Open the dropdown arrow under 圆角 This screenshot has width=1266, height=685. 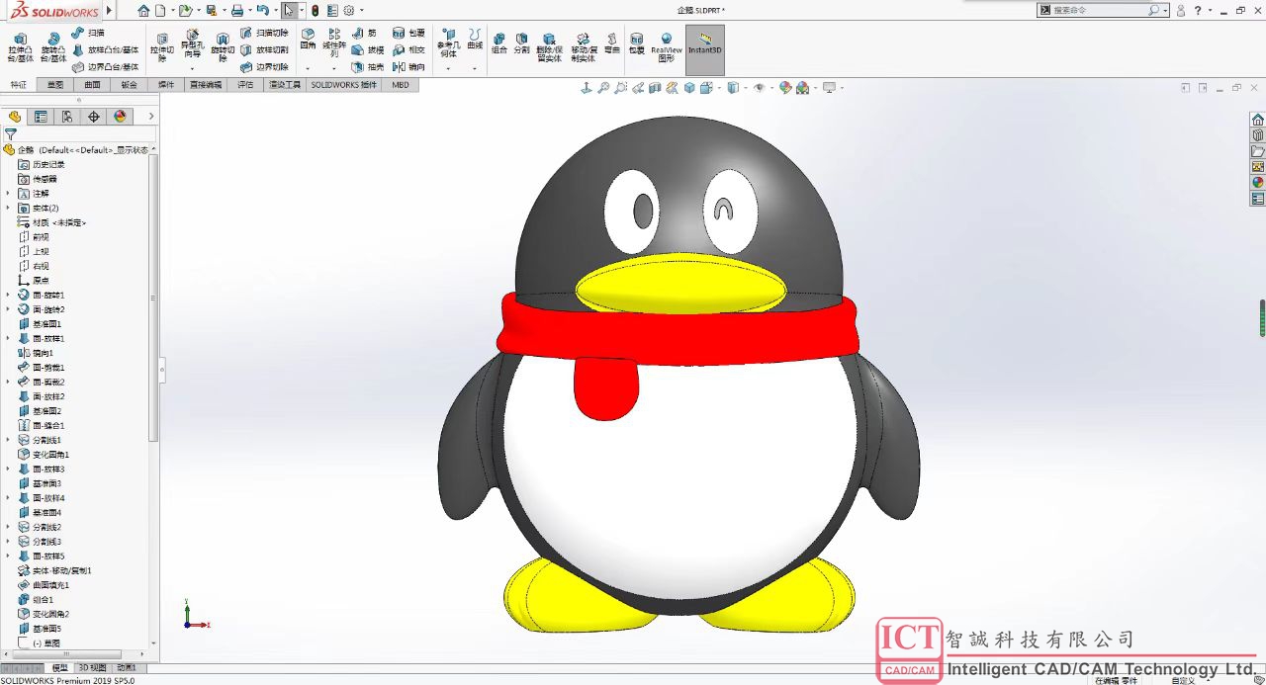point(308,68)
